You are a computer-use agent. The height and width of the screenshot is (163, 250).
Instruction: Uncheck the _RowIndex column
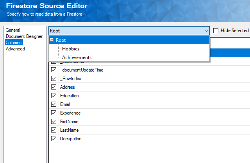[54, 79]
